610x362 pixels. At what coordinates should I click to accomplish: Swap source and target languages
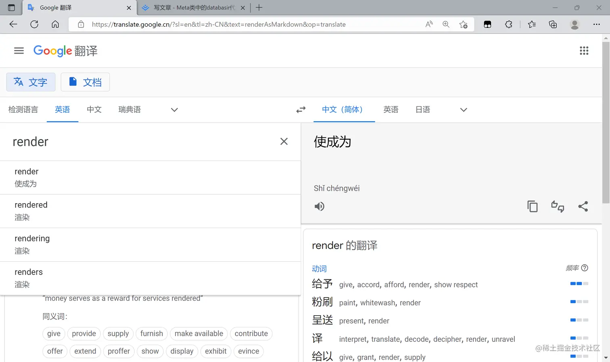301,110
